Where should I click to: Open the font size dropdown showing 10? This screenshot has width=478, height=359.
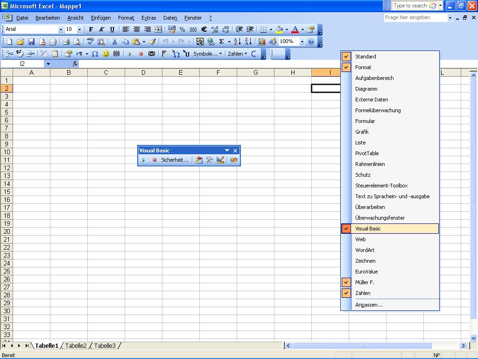79,29
